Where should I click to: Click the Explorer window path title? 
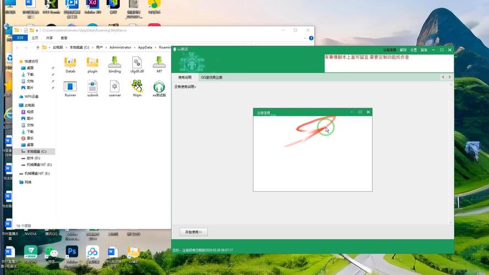tap(85, 30)
